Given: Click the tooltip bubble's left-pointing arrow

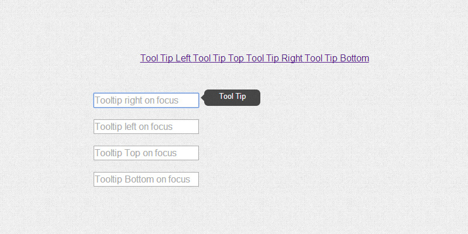Looking at the screenshot, I should pos(203,98).
